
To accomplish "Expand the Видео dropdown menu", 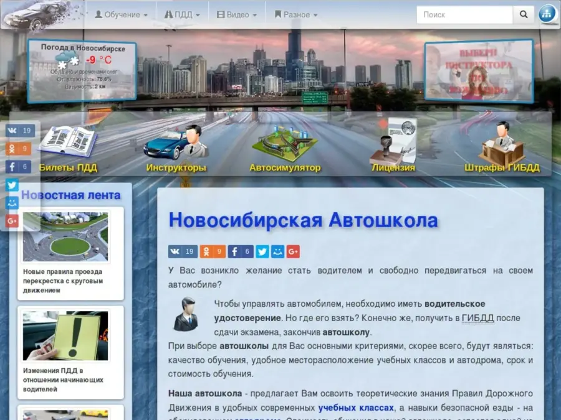I will click(237, 15).
